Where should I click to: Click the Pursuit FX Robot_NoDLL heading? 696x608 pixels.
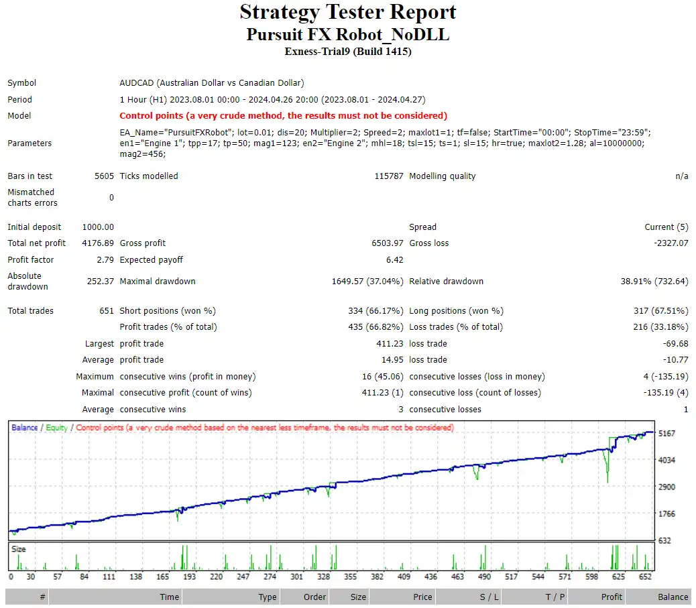[x=347, y=34]
